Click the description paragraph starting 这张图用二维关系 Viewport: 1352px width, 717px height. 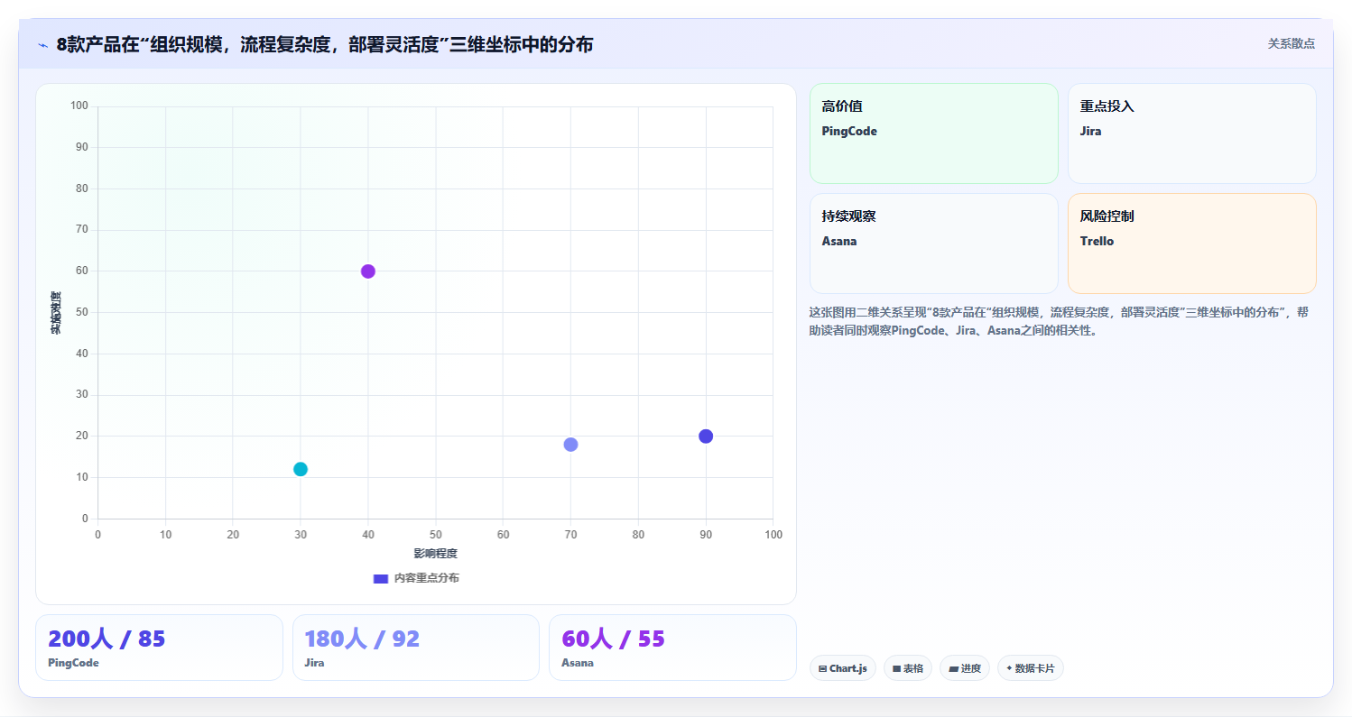tap(1059, 321)
